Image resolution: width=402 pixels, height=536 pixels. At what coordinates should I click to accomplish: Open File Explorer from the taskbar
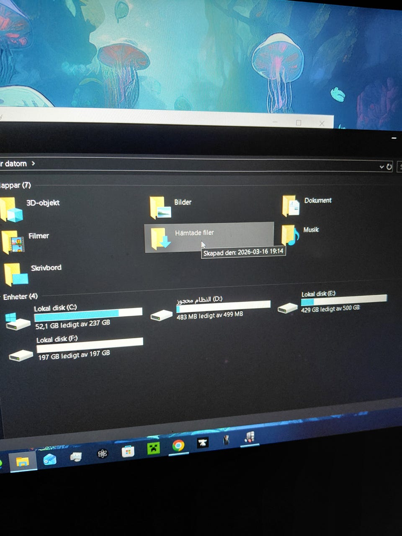22,461
